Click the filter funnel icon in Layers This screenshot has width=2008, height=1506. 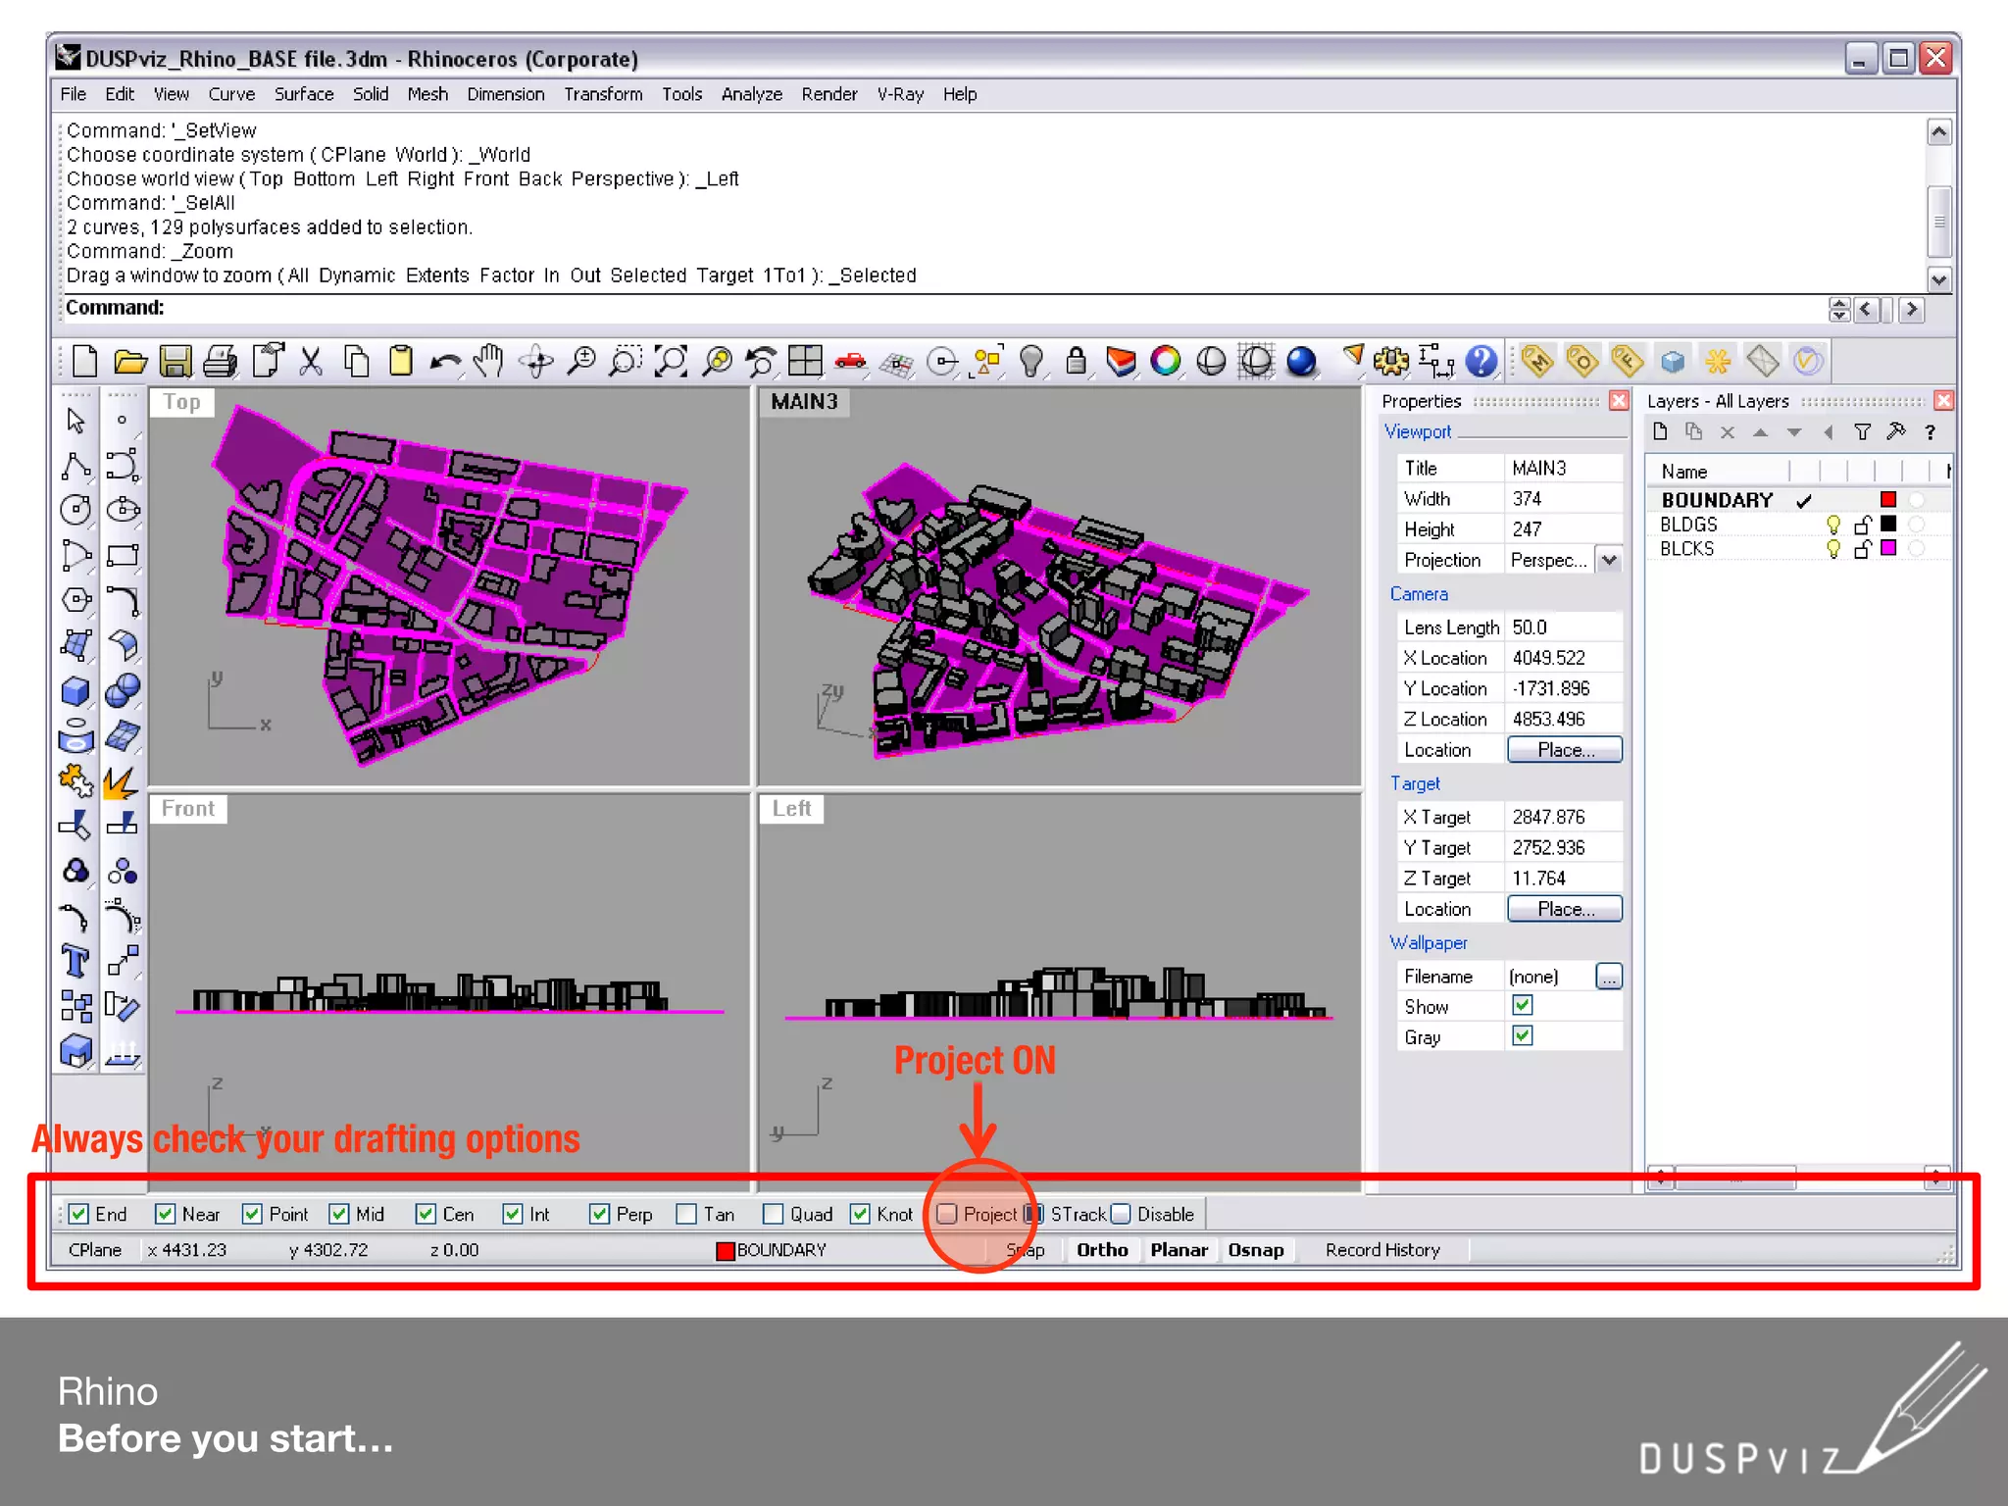(1863, 432)
